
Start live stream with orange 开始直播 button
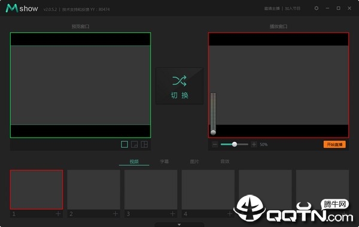334,144
